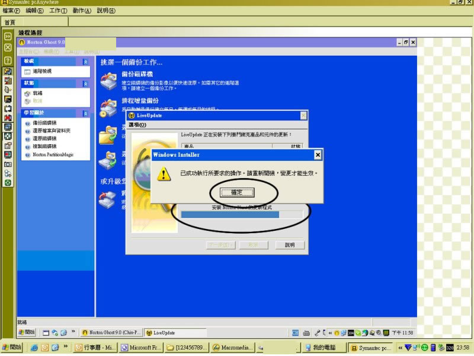Click the local clock showing 23:58

click(x=463, y=348)
